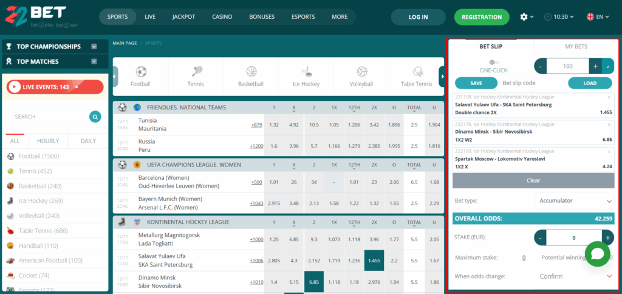Click the bet slip SAVE button
Screen dimensions: 622x294
coord(476,83)
